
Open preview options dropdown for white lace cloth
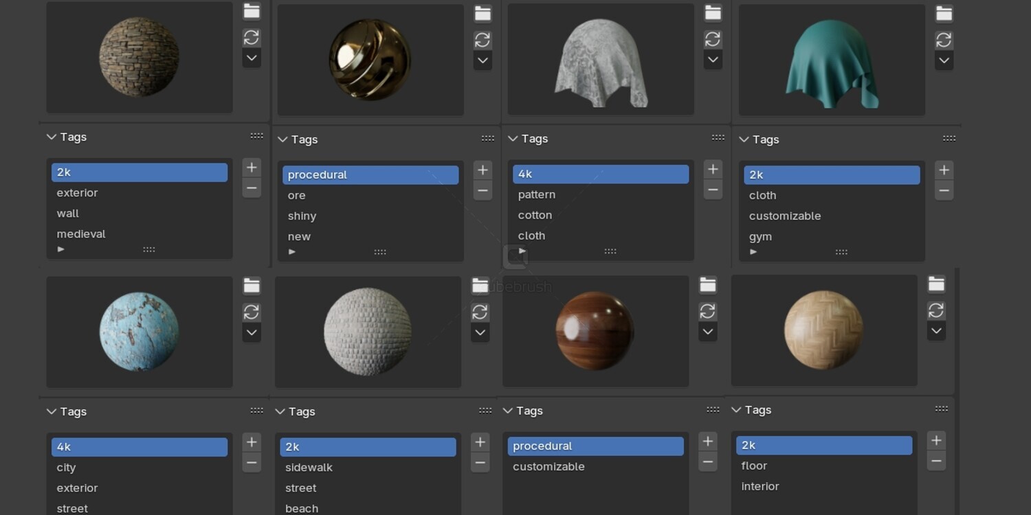point(713,60)
